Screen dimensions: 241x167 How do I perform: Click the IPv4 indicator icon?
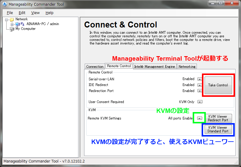[x=22, y=24]
